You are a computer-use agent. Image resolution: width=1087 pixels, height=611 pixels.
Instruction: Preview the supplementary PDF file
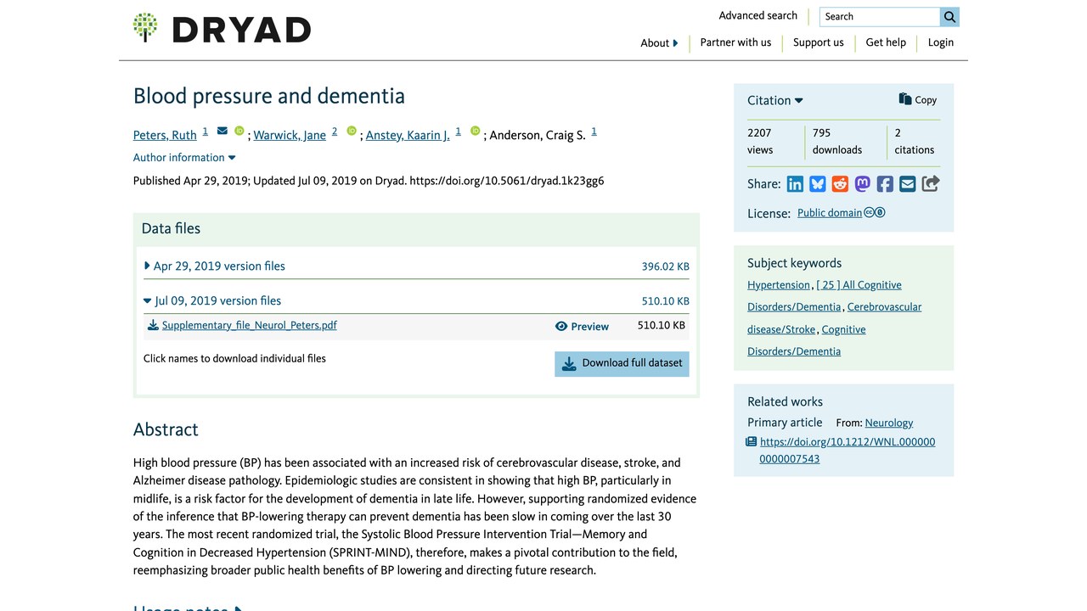pos(582,326)
